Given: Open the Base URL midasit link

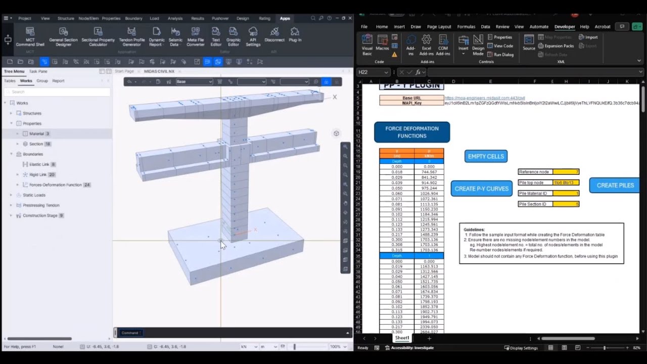Looking at the screenshot, I should (x=485, y=98).
